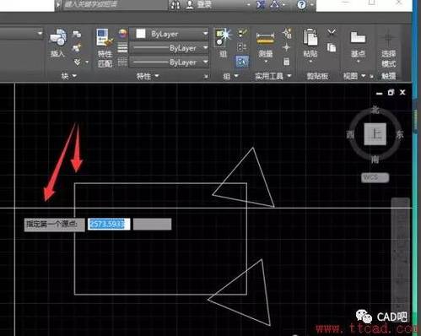This screenshot has width=421, height=336.
Task: Click the white color swatch in ByLayer
Action: pos(141,34)
